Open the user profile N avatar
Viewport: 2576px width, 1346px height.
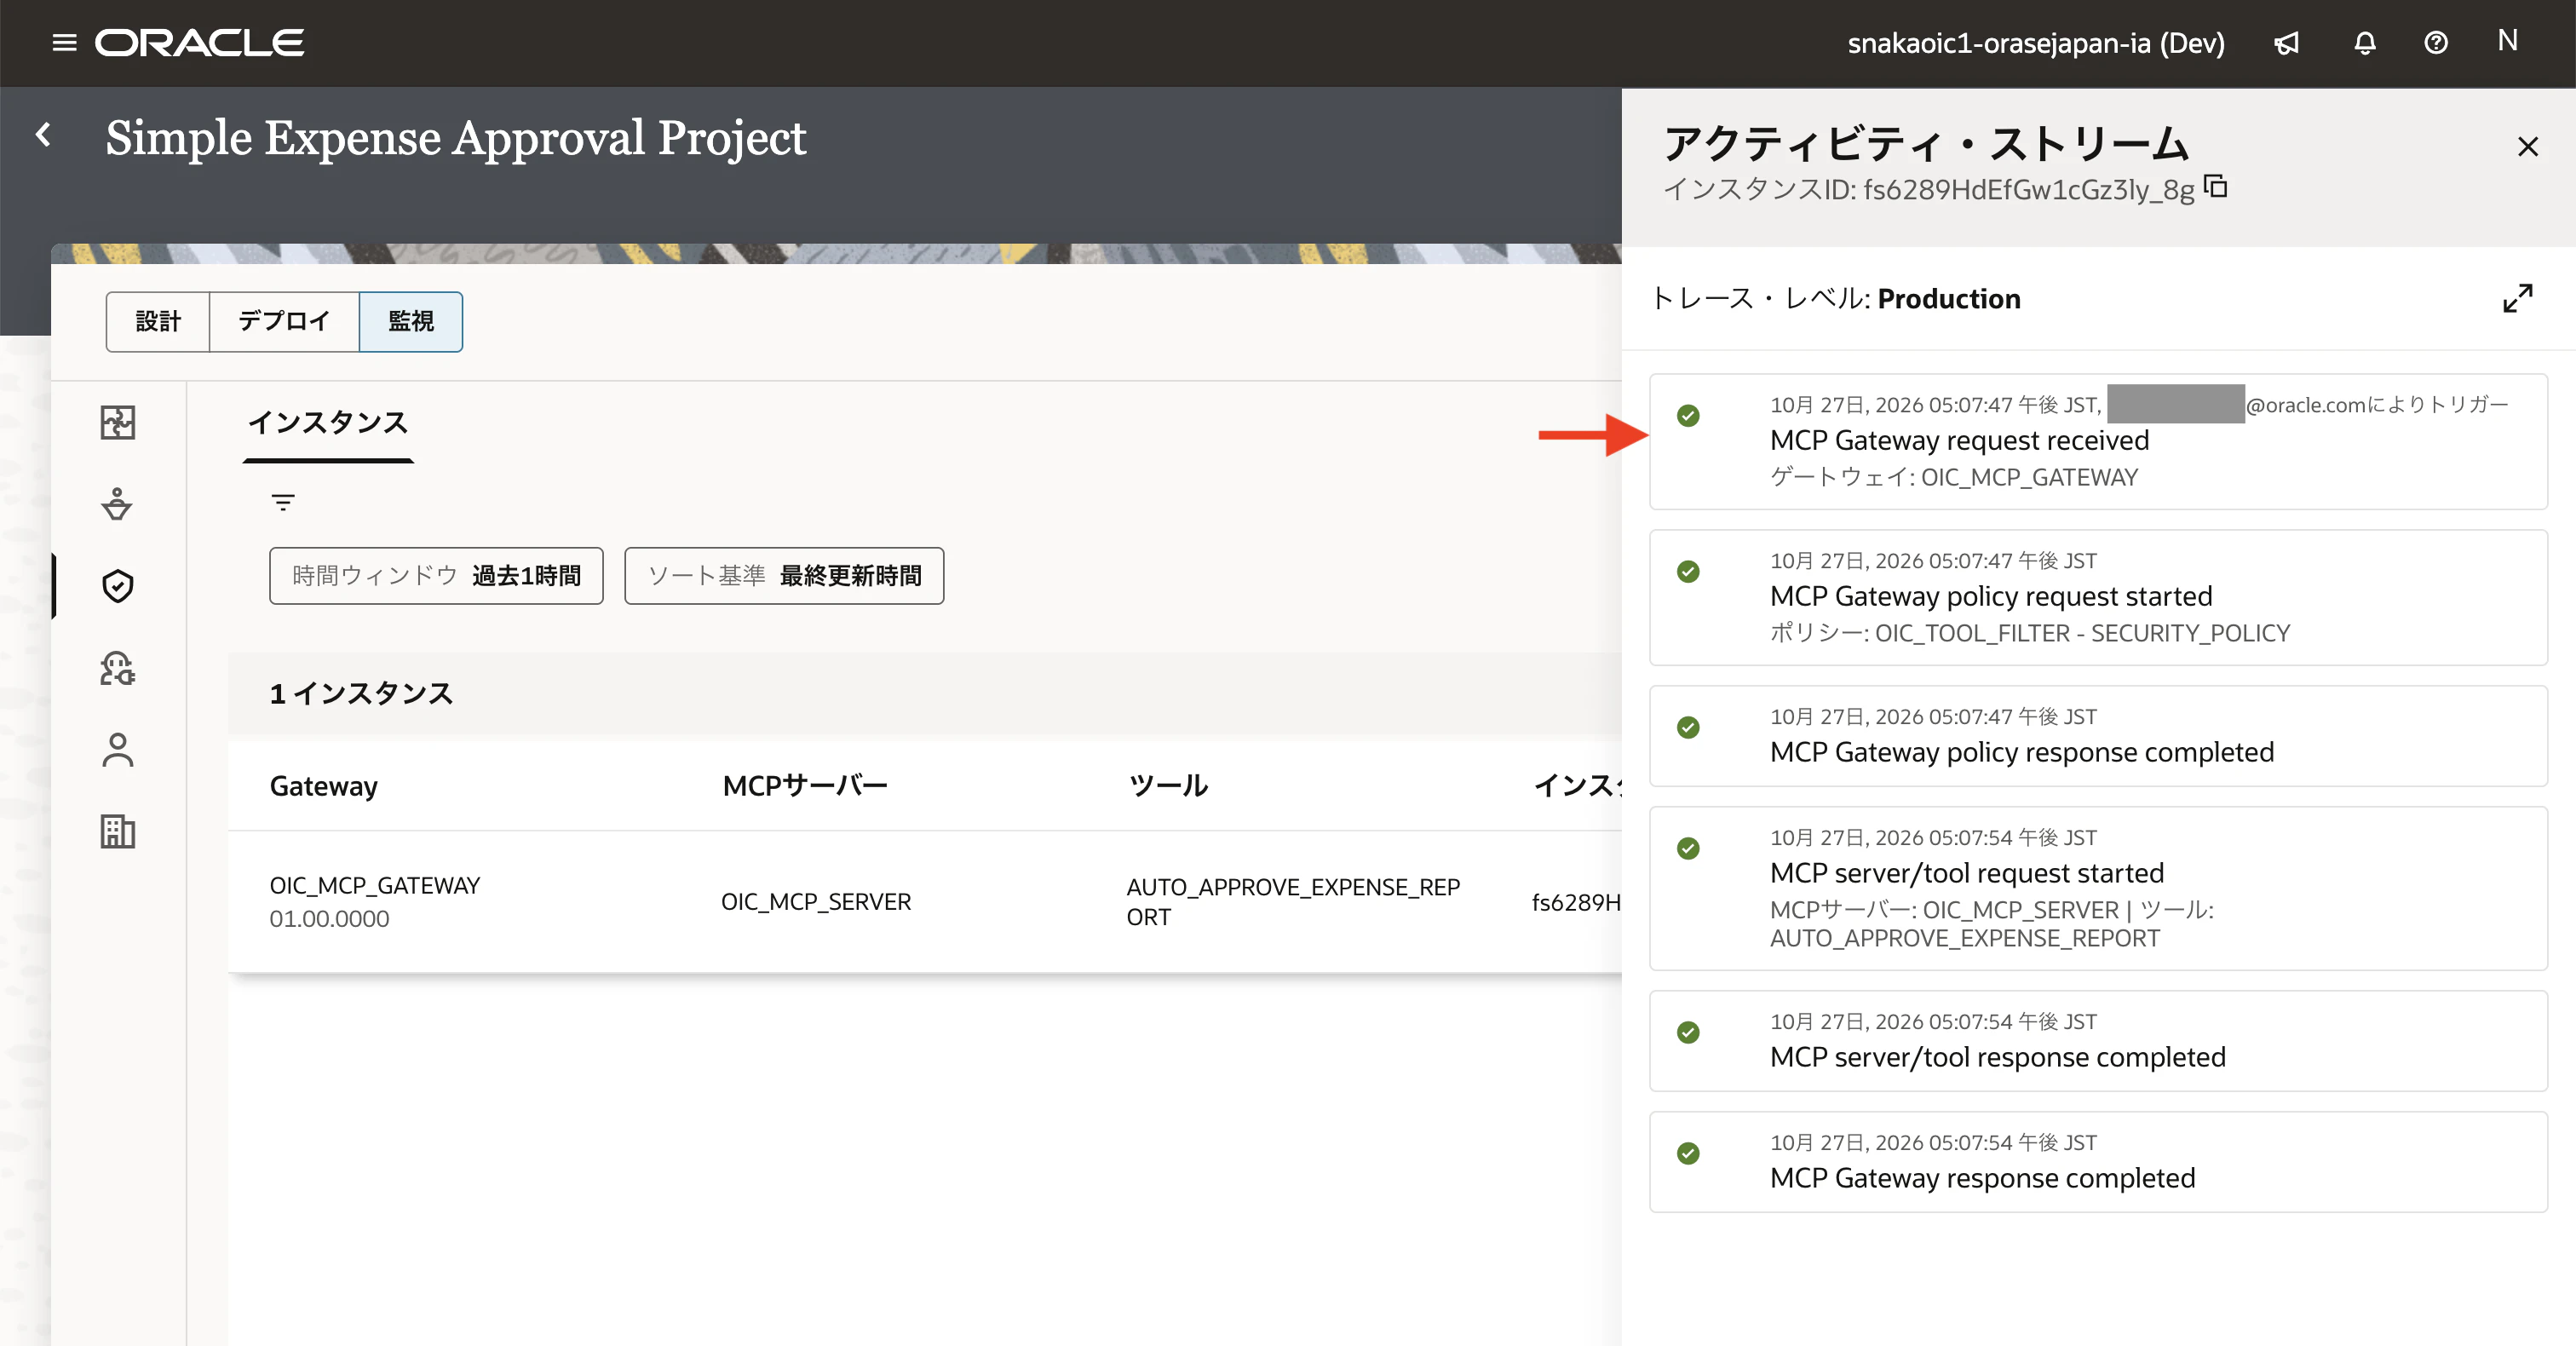(x=2507, y=41)
